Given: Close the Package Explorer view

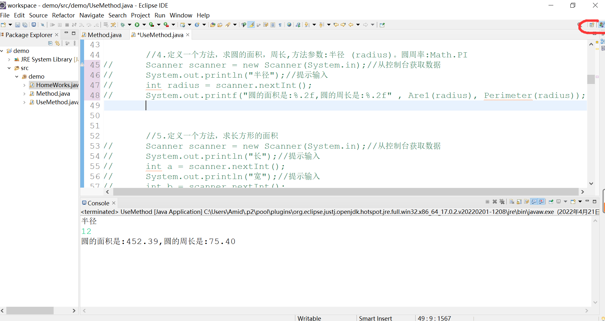Looking at the screenshot, I should (x=57, y=35).
